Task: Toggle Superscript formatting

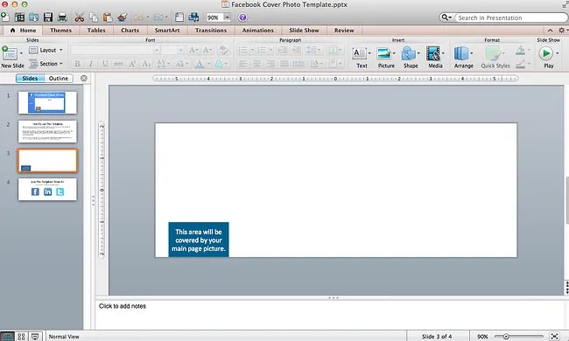Action: [x=132, y=64]
